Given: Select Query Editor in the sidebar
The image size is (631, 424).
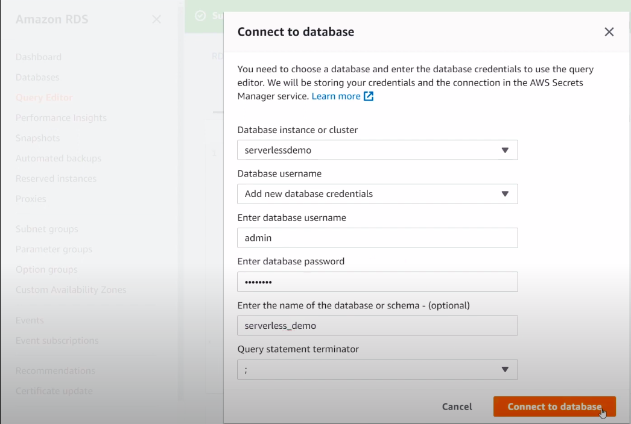Looking at the screenshot, I should [44, 98].
